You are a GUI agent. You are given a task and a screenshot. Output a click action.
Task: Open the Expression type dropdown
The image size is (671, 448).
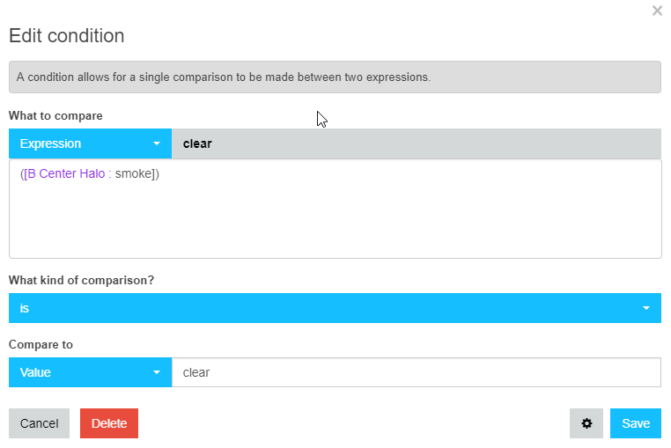(x=91, y=143)
